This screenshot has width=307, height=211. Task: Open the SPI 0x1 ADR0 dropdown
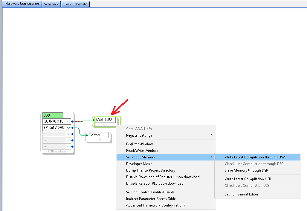coord(68,128)
